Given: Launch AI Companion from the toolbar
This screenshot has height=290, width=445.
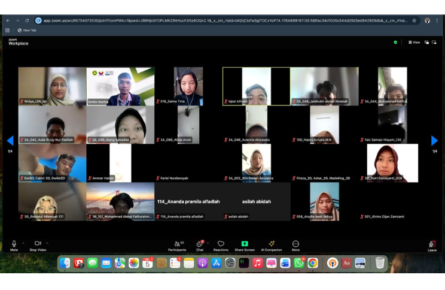Looking at the screenshot, I should [x=271, y=244].
